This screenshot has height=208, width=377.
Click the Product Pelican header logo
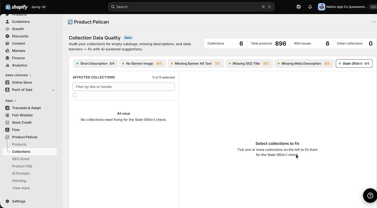pyautogui.click(x=70, y=22)
